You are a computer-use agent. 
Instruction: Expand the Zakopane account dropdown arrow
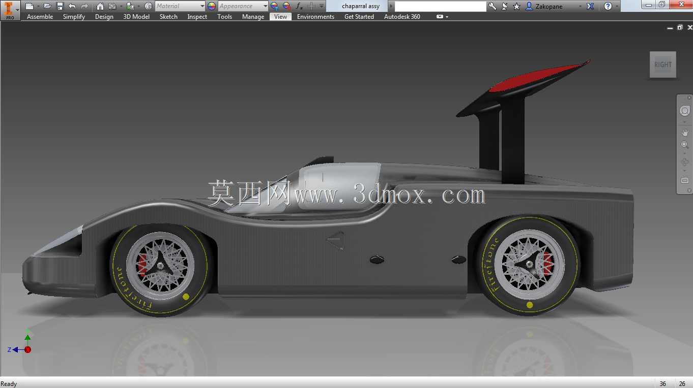(581, 6)
